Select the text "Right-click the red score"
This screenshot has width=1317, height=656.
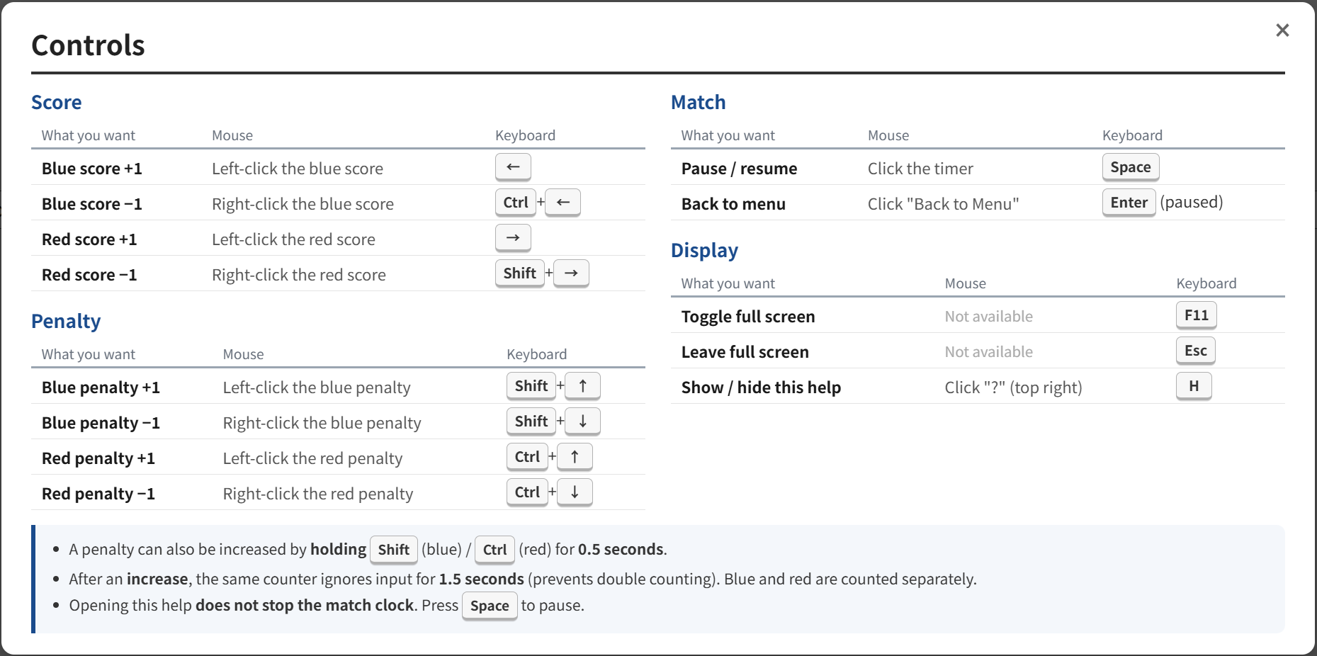coord(299,275)
